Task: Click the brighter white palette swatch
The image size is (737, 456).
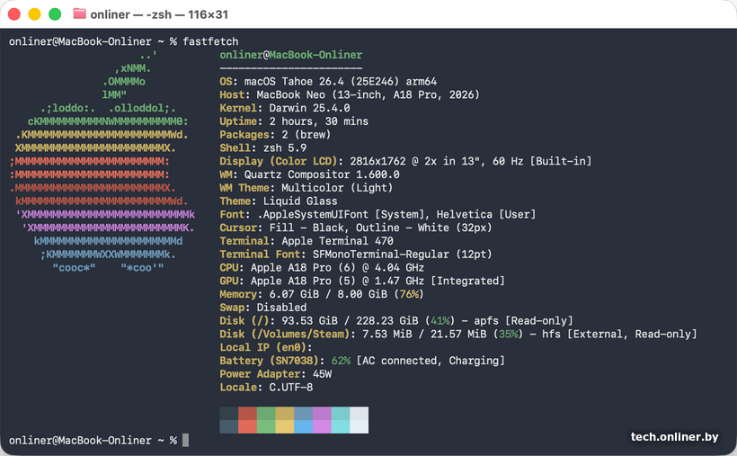Action: click(x=360, y=427)
